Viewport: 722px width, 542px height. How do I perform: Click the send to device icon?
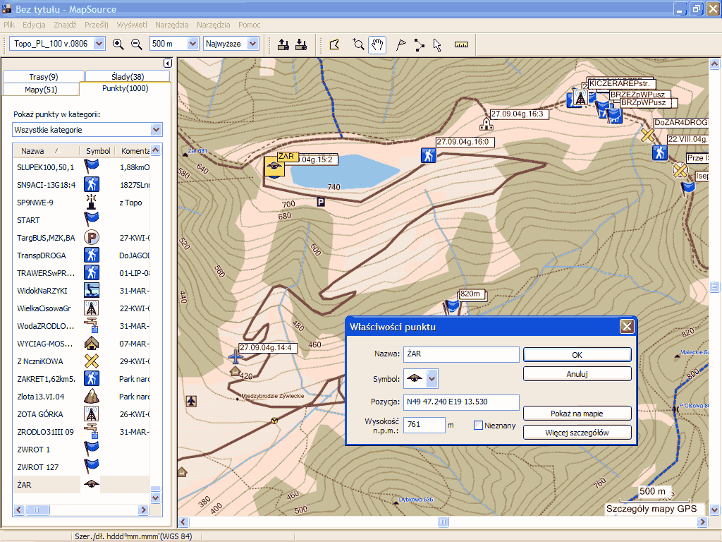click(x=283, y=44)
